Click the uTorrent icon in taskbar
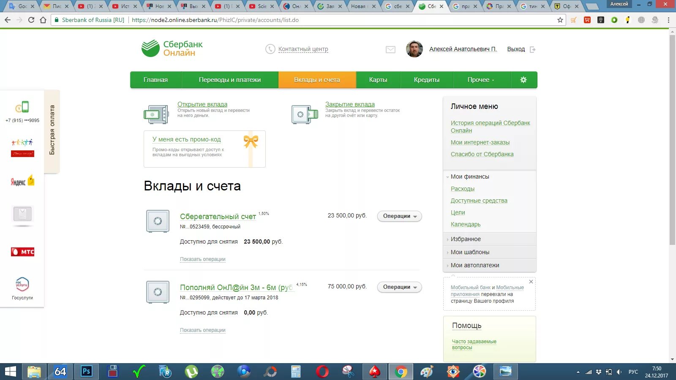Viewport: 676px width, 380px height. click(x=191, y=372)
